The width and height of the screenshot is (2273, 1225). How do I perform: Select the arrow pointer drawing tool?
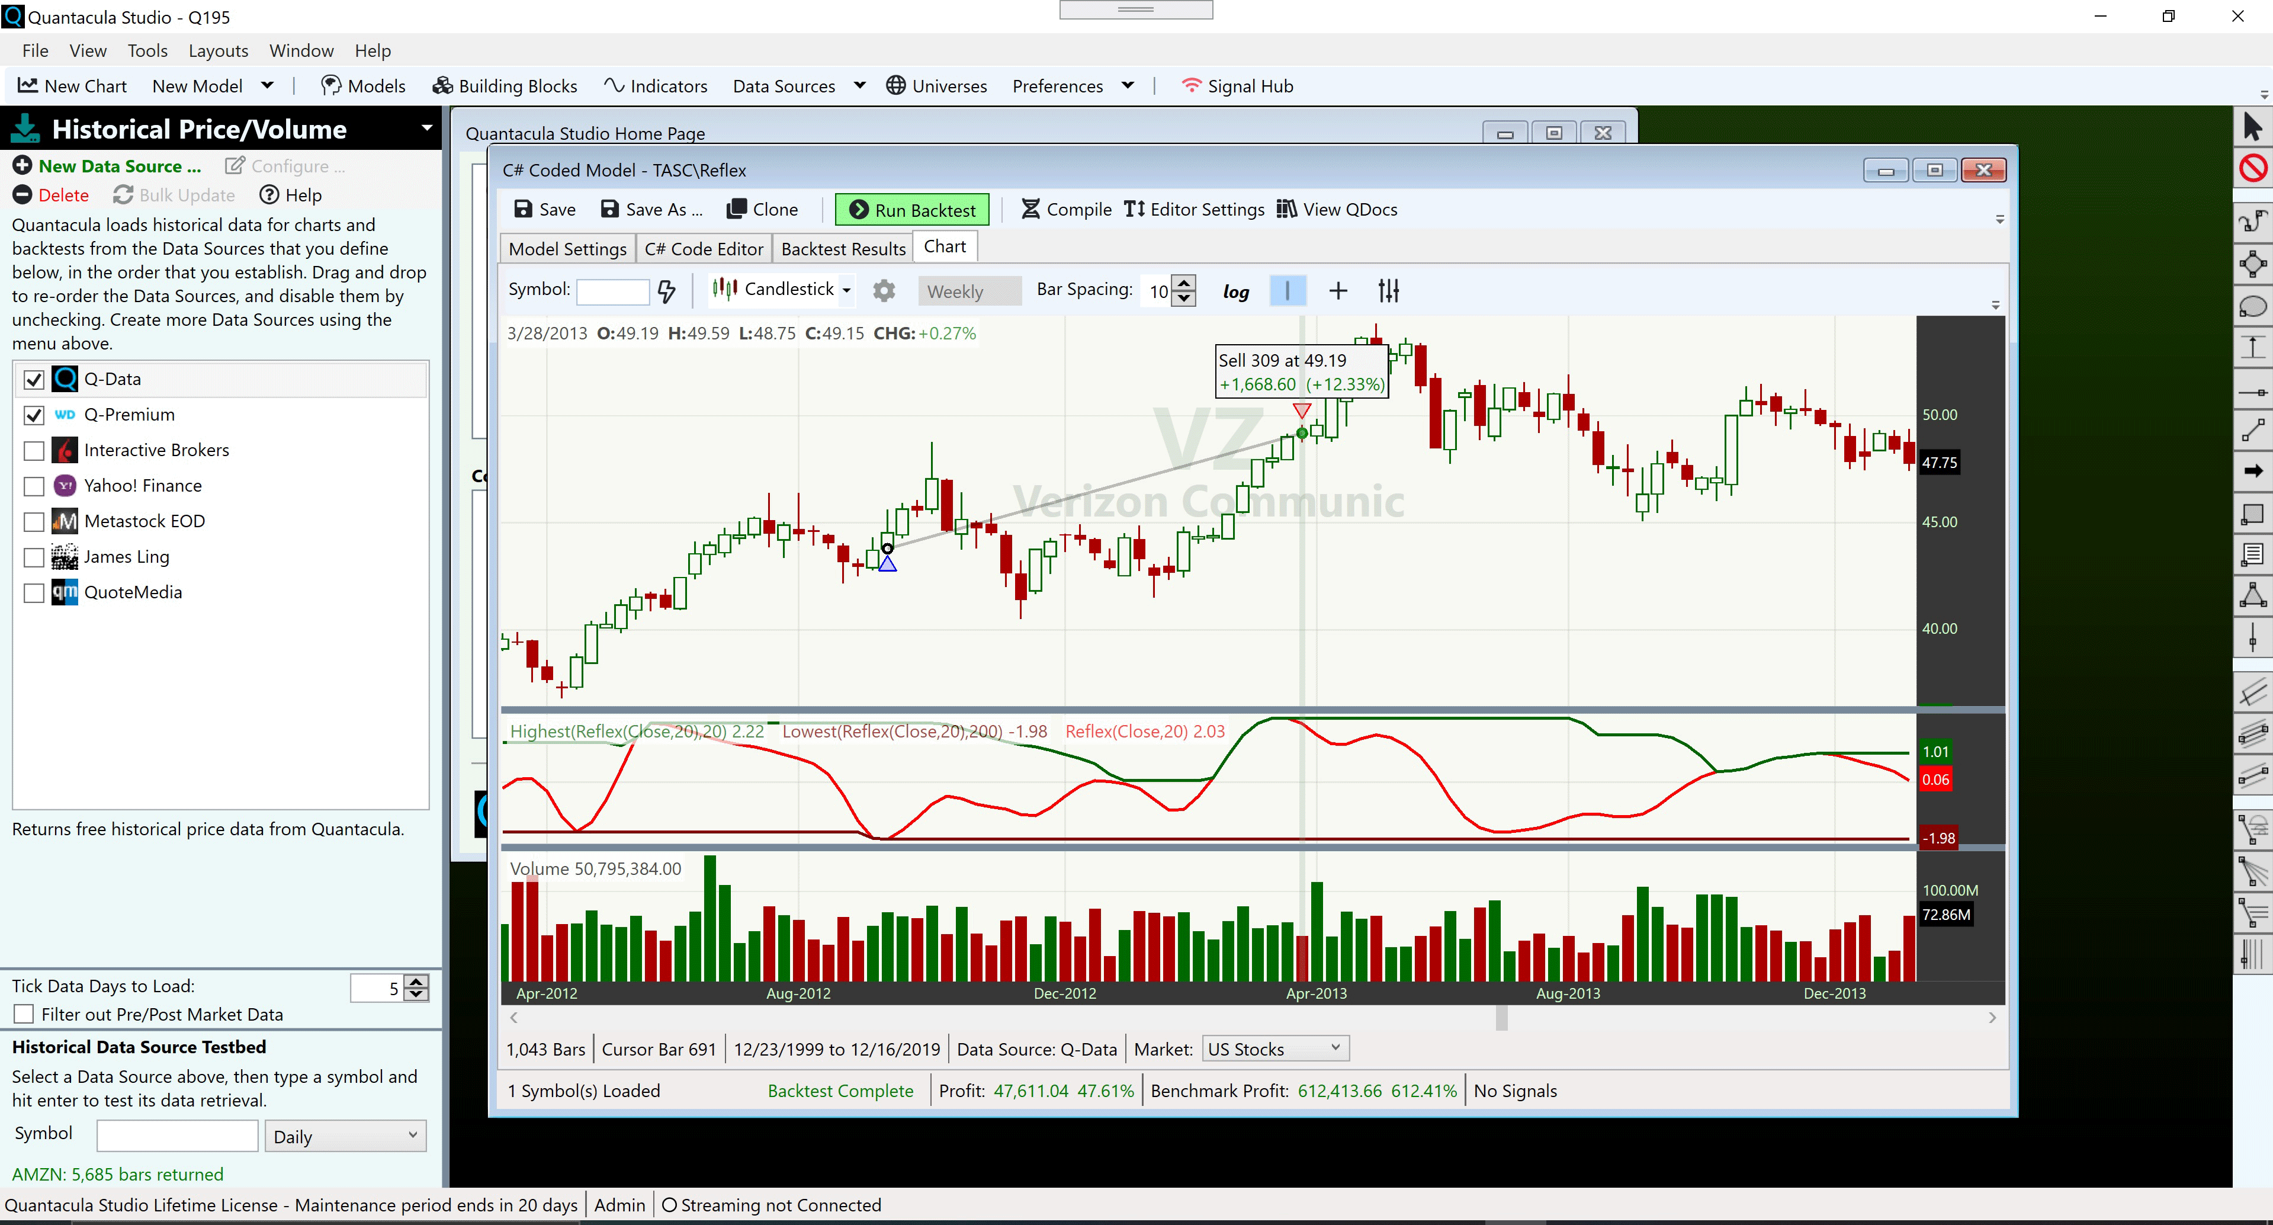pyautogui.click(x=2253, y=126)
